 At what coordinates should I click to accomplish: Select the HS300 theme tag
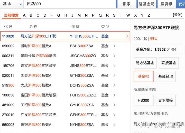pyautogui.click(x=144, y=101)
